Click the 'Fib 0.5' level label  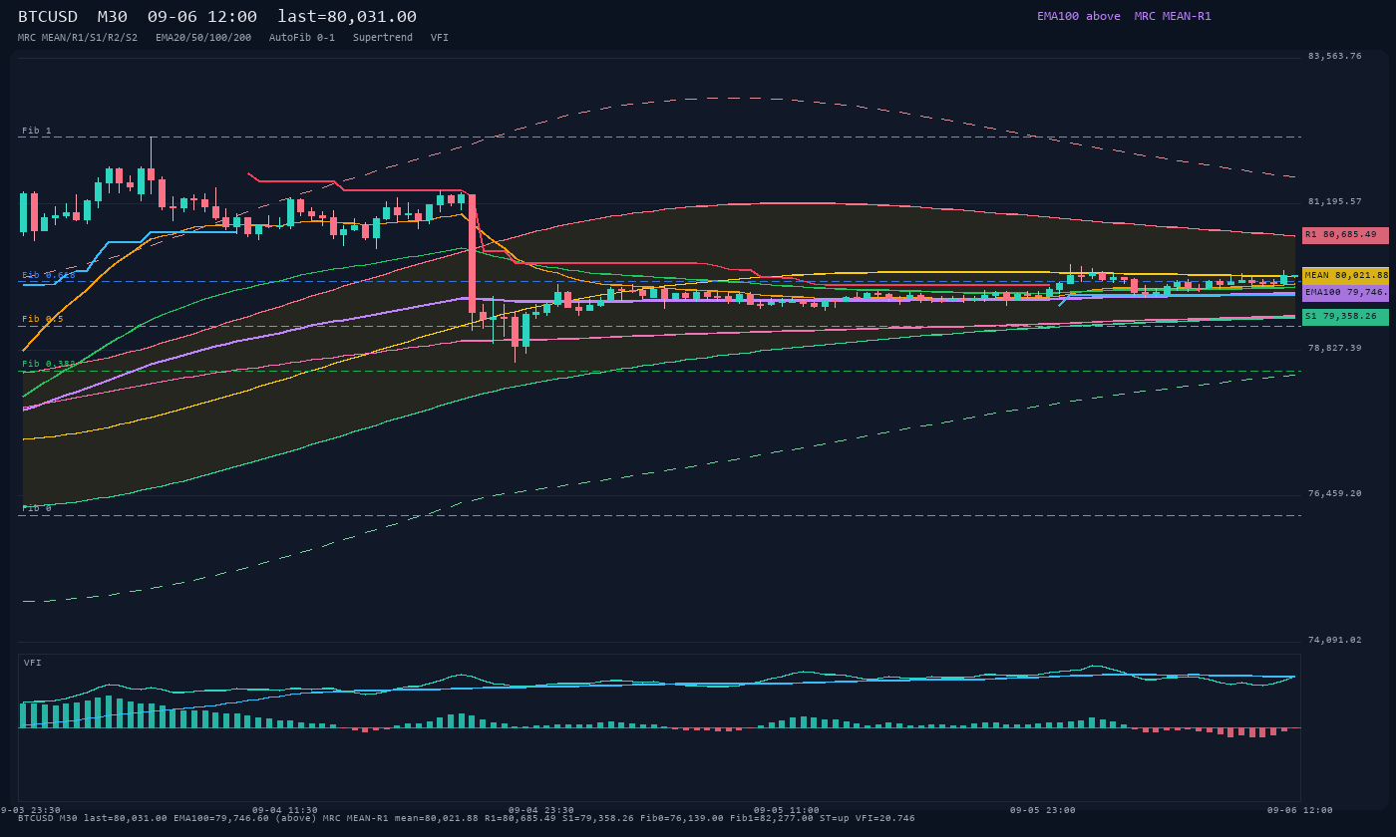point(43,320)
